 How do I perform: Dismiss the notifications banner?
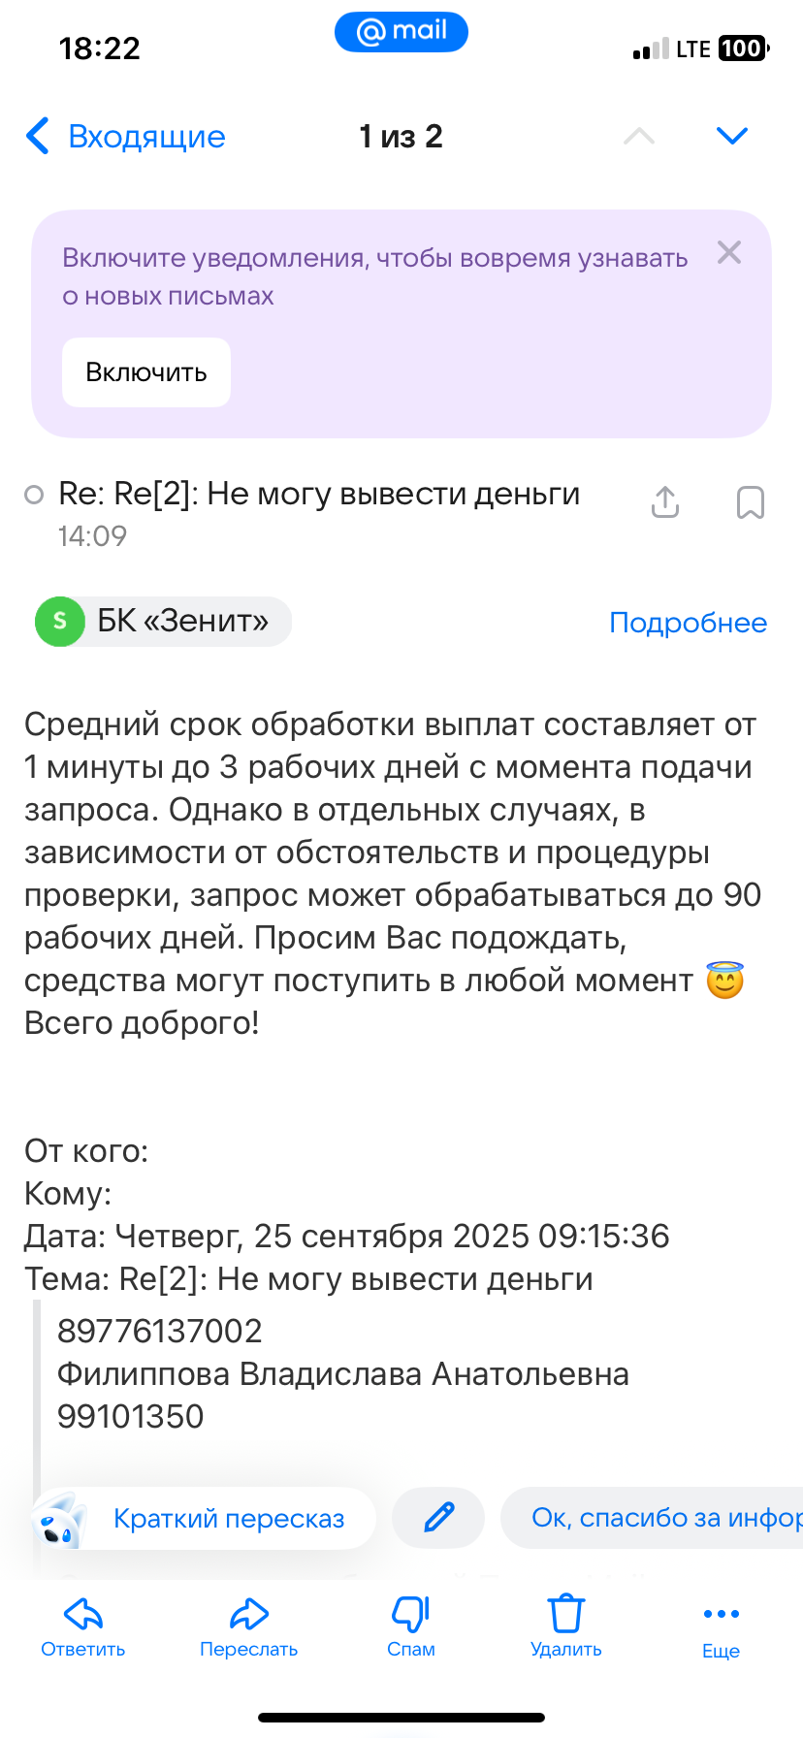point(729,253)
